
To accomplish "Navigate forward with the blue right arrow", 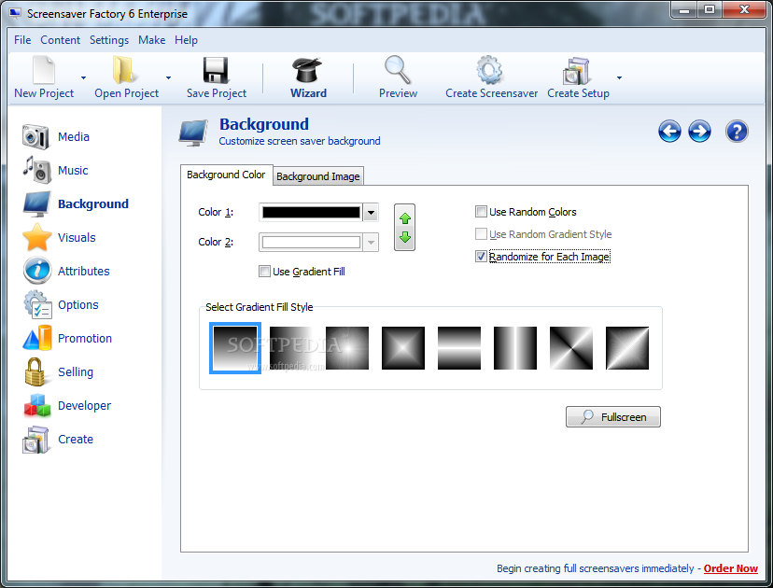I will (699, 132).
